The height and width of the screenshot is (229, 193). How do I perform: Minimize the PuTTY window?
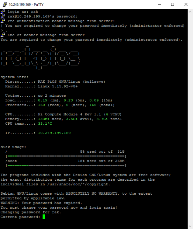pyautogui.click(x=160, y=4)
